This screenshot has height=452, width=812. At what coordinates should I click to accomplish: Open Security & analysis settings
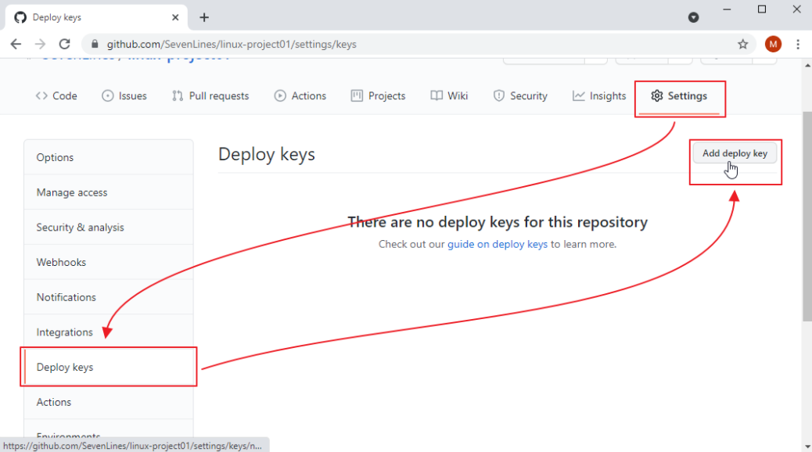(80, 228)
